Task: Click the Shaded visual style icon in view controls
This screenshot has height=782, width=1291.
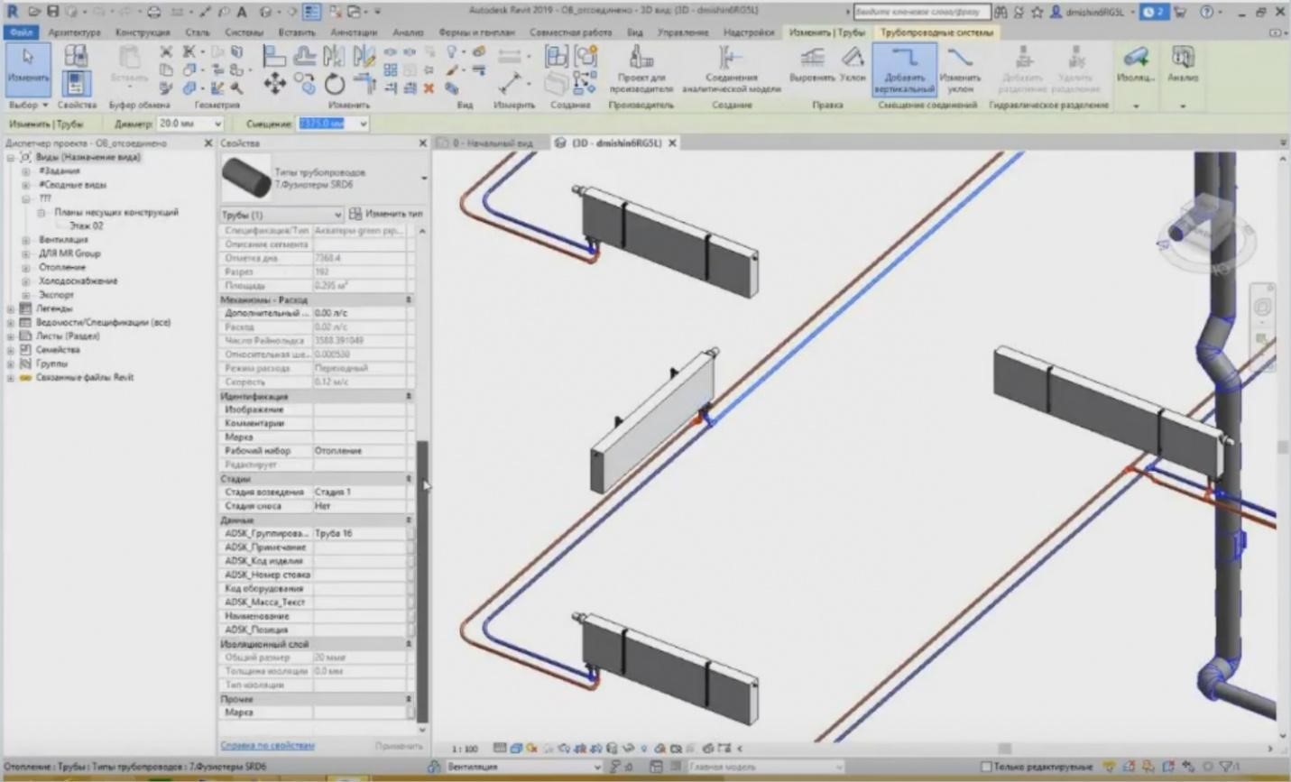Action: 515,748
